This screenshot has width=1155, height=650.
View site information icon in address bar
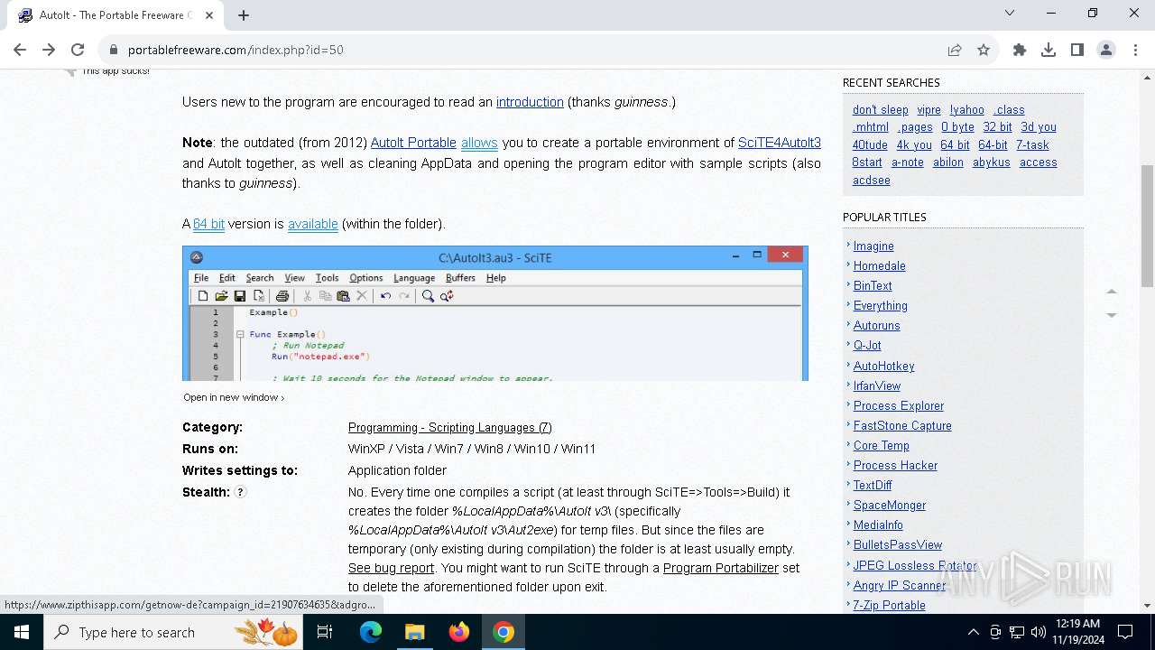coord(113,50)
